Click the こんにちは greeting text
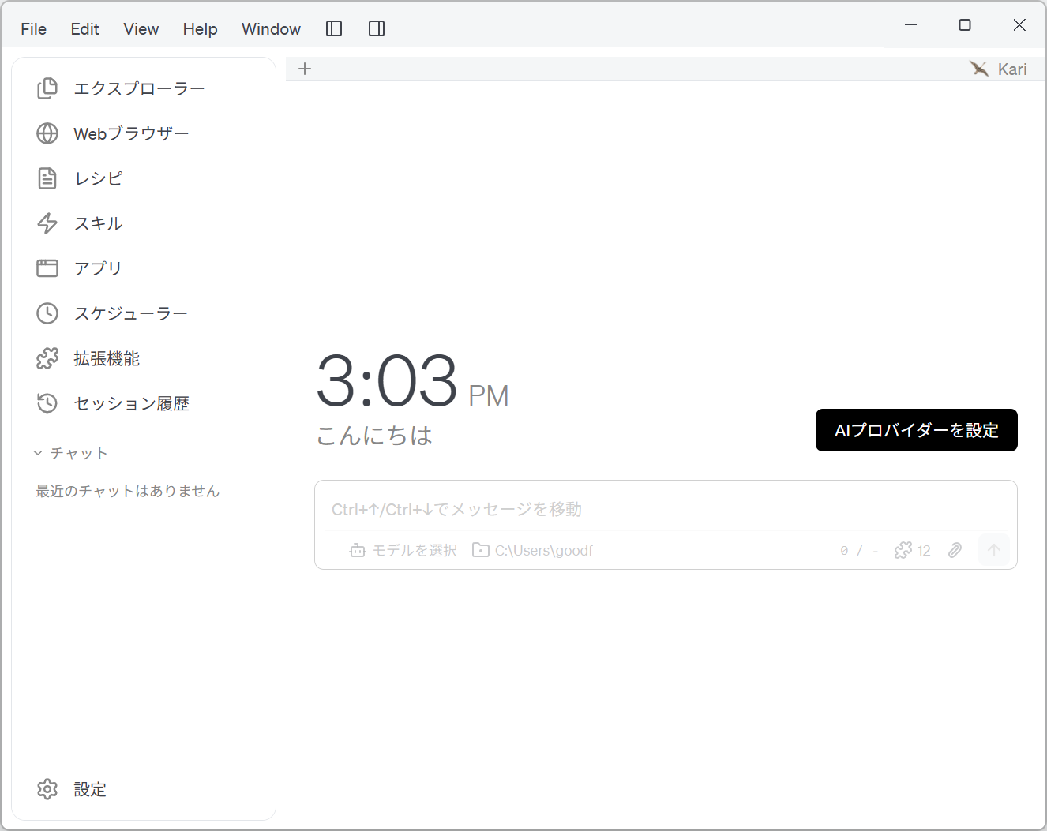Image resolution: width=1047 pixels, height=831 pixels. coord(374,436)
